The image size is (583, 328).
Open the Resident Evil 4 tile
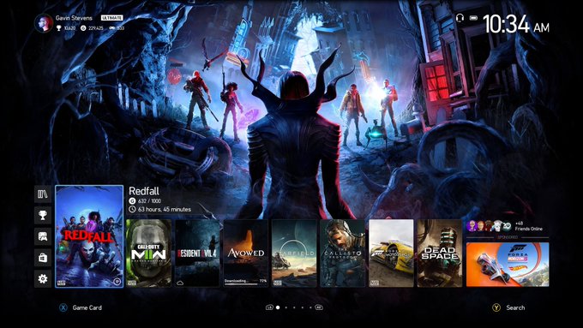(197, 253)
